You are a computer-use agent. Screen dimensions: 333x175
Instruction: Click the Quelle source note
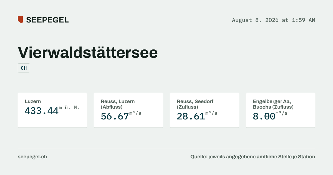[253, 157]
